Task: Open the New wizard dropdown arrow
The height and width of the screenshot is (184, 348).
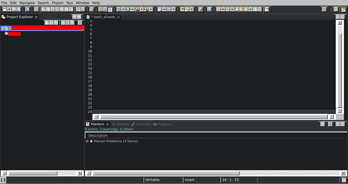Action: (9, 9)
